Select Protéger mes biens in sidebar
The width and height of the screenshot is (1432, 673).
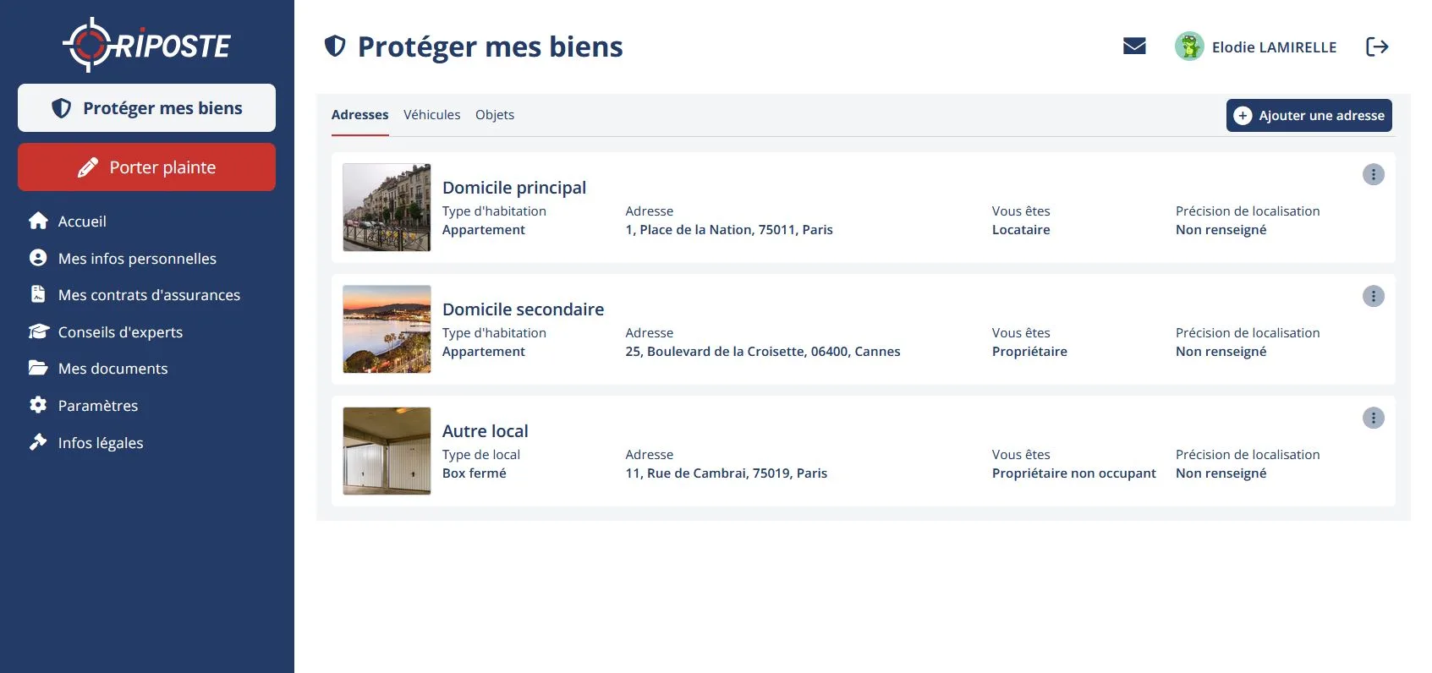pyautogui.click(x=146, y=108)
